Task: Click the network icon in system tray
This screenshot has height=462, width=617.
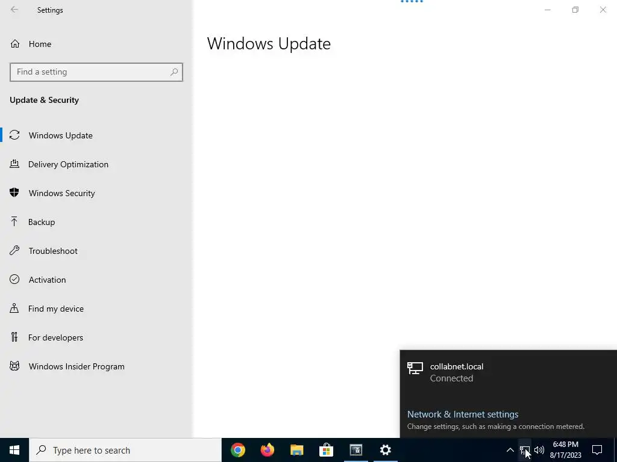Action: coord(525,450)
